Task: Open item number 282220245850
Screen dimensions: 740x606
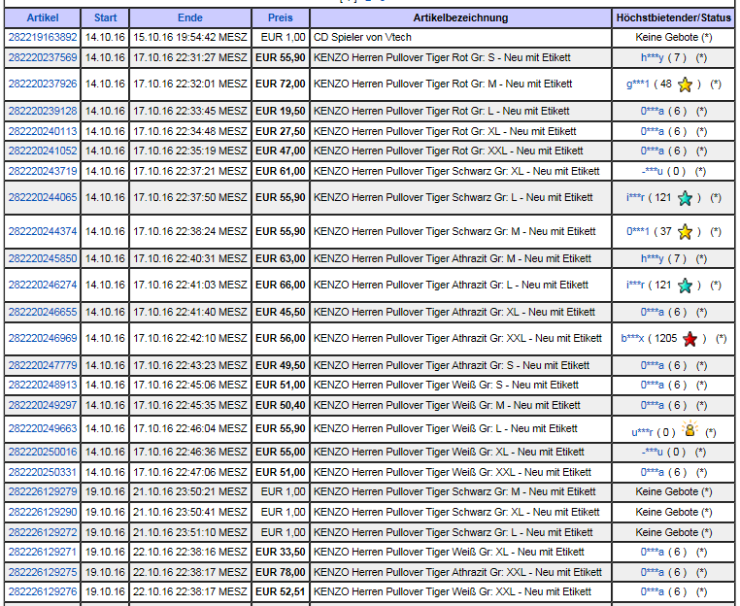Action: (x=43, y=258)
